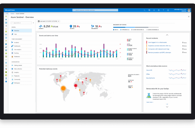Select Overview in the Sentinel menu
The image size is (195, 128).
pyautogui.click(x=21, y=31)
